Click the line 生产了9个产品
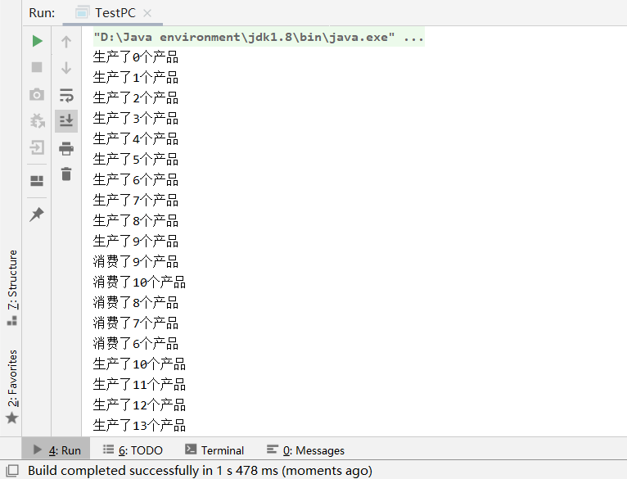Image resolution: width=627 pixels, height=479 pixels. 136,242
